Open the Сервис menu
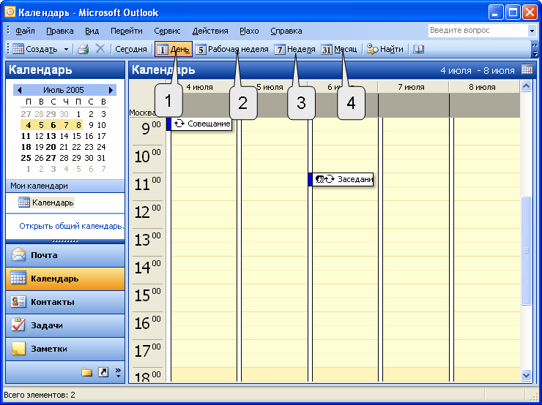The width and height of the screenshot is (542, 405). pos(167,31)
